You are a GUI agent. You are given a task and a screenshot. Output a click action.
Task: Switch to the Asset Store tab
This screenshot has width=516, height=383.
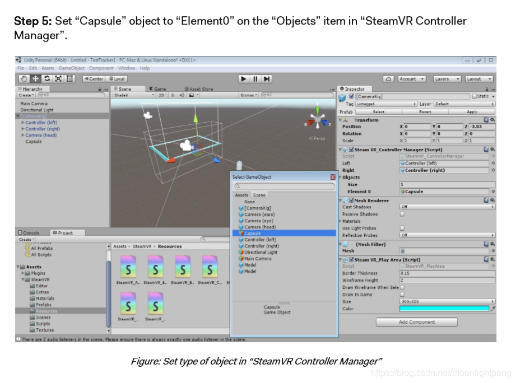click(x=199, y=89)
